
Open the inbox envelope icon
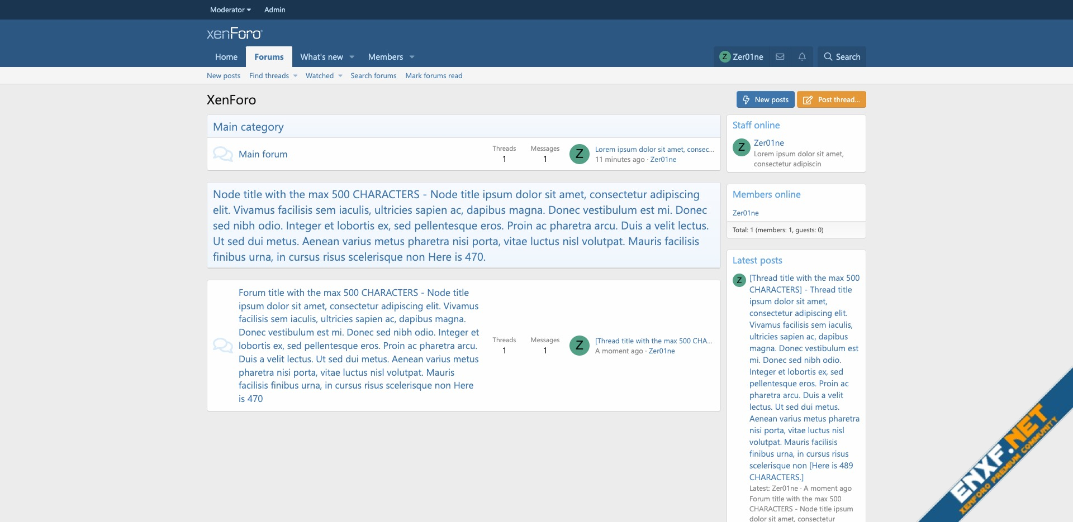(x=780, y=57)
